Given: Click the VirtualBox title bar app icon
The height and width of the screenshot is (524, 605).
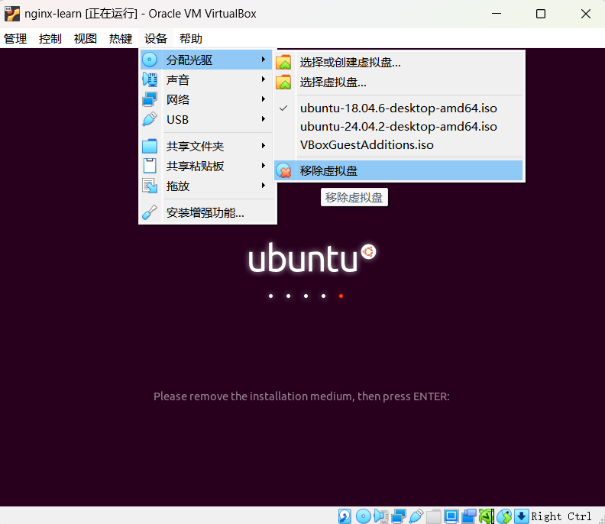Looking at the screenshot, I should pos(12,14).
